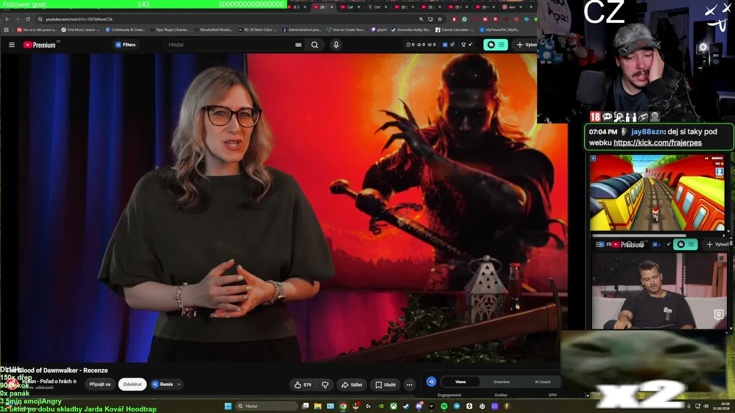Toggle the green extension pill switch
735x413 pixels.
pos(496,45)
